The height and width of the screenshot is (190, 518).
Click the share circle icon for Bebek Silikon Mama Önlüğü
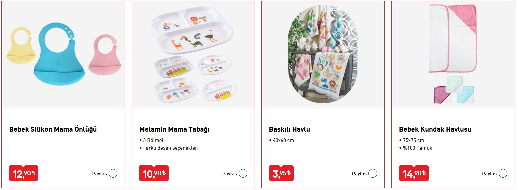pyautogui.click(x=113, y=174)
